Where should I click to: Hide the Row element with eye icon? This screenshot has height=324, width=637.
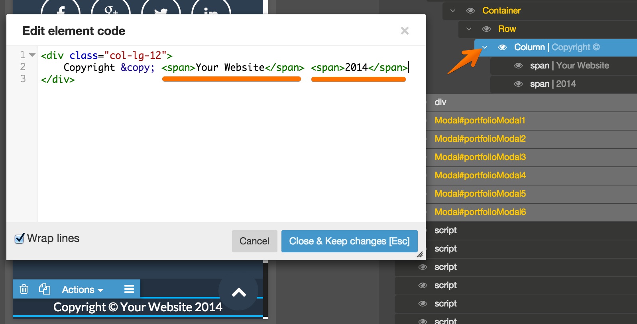pyautogui.click(x=486, y=29)
